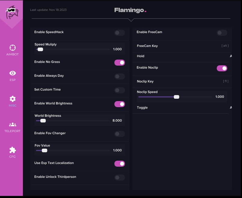242x198 pixels.
Task: Click the Enable Always Day label
Action: click(49, 76)
